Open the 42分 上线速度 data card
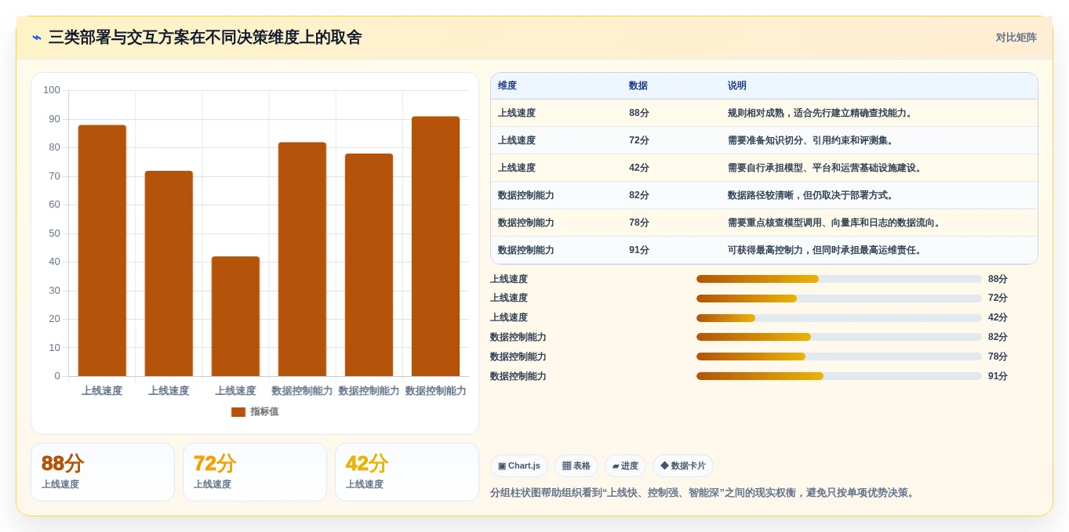The height and width of the screenshot is (532, 1069). point(407,472)
